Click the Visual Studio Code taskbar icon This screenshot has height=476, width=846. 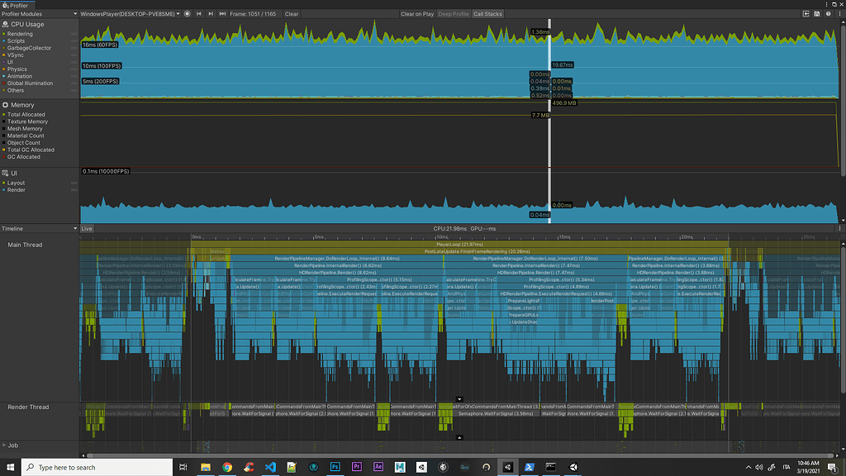tap(270, 467)
